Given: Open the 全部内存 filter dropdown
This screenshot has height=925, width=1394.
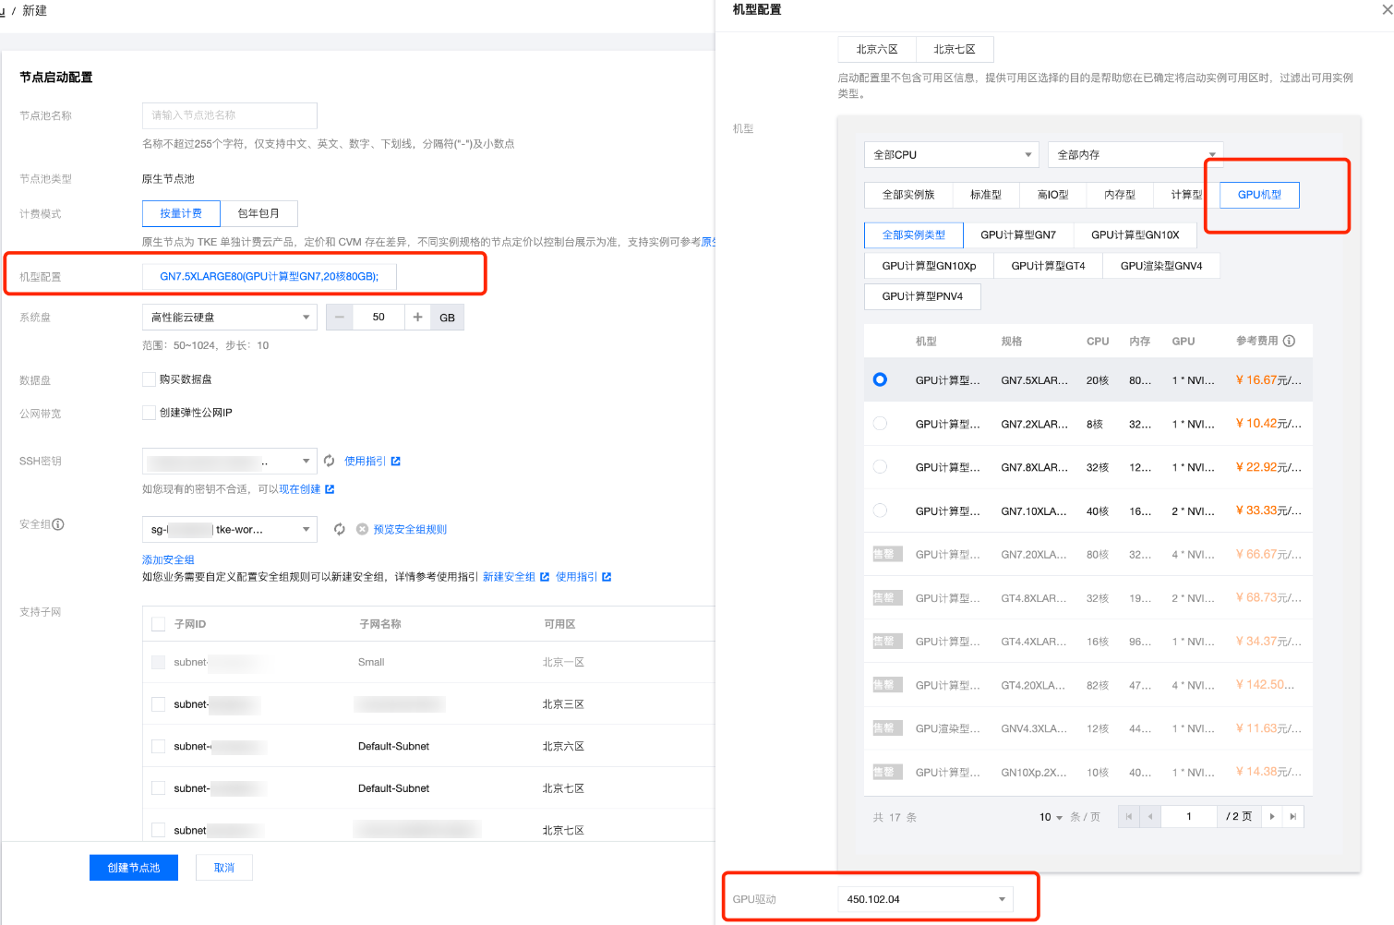Looking at the screenshot, I should click(1136, 154).
